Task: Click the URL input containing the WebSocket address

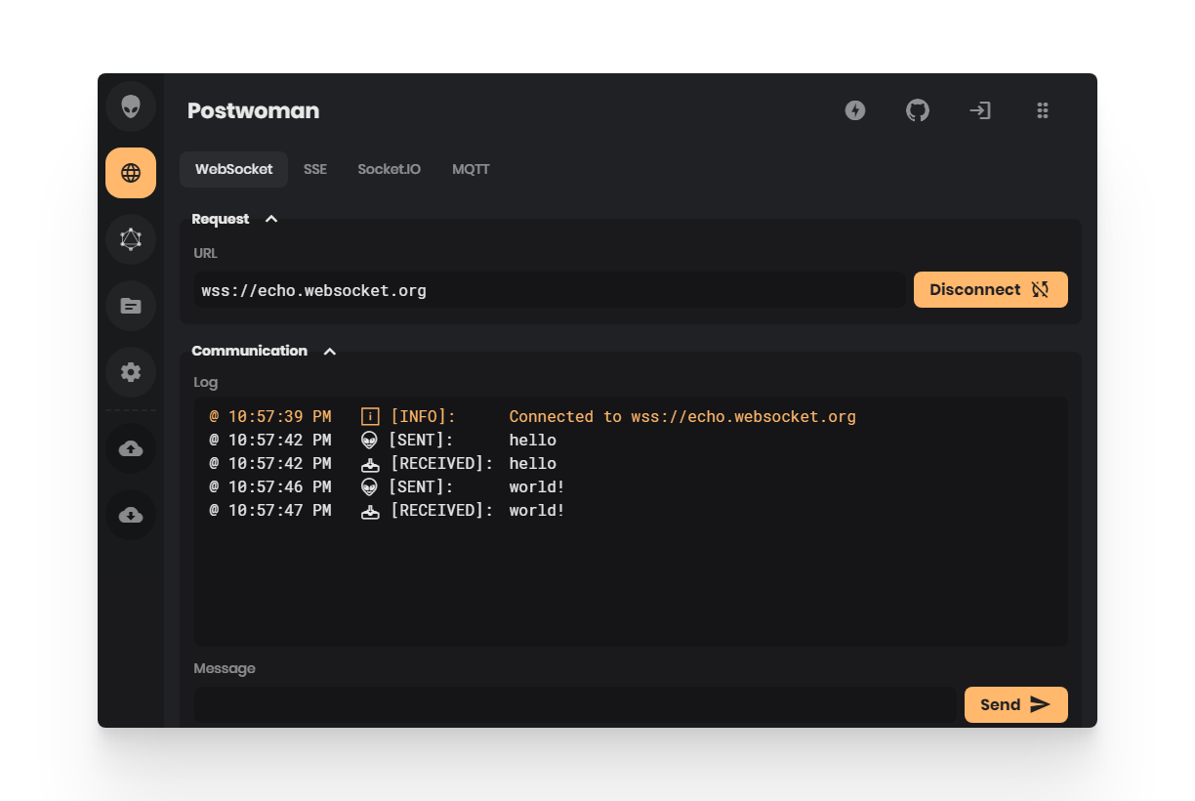Action: pyautogui.click(x=547, y=289)
